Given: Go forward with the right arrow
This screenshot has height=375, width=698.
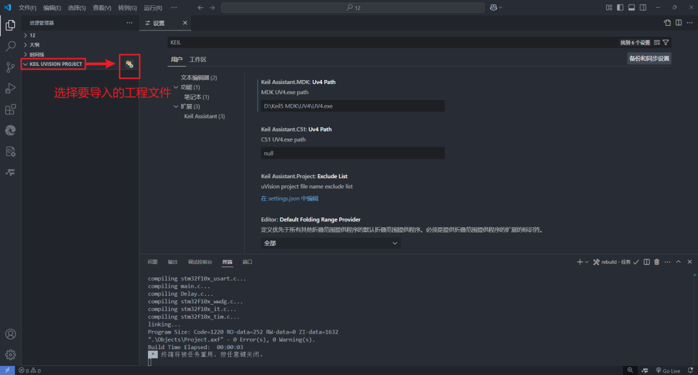Looking at the screenshot, I should (x=212, y=8).
